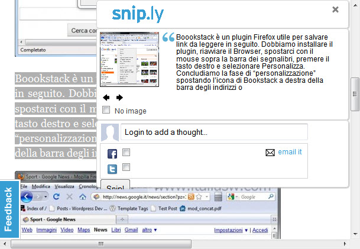Click the horizontal scrollbar left arrow
360x249 pixels.
click(5, 244)
